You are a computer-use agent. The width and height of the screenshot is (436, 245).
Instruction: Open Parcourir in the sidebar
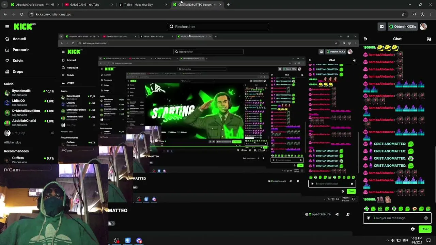(x=17, y=50)
